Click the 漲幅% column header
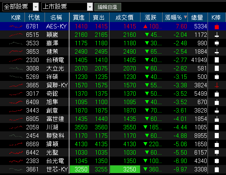The width and height of the screenshot is (226, 175). tap(175, 18)
